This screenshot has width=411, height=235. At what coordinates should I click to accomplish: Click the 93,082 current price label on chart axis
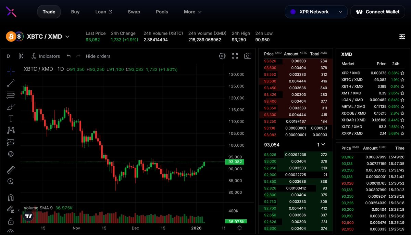pos(235,162)
